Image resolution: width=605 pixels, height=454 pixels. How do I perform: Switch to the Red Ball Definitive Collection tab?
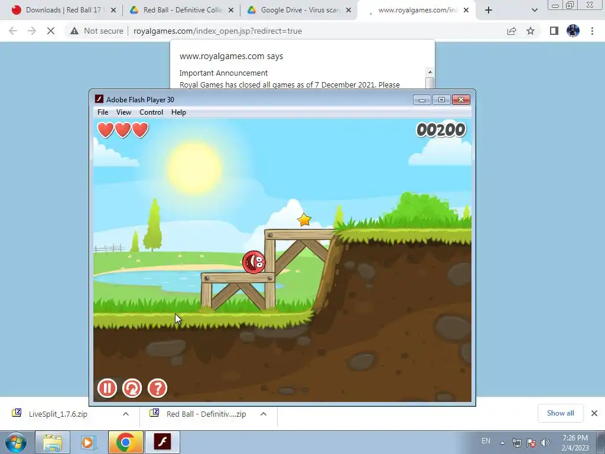click(x=182, y=10)
